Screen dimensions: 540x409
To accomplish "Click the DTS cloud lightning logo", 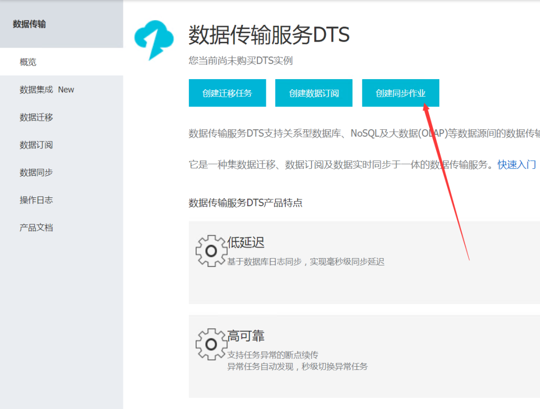I will 154,40.
